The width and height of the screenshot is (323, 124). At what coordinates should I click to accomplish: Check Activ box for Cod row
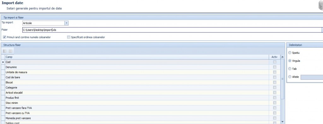275,62
